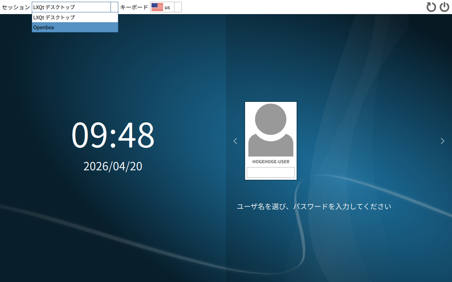Click the session combo box field
The width and height of the screenshot is (452, 282).
pos(75,7)
